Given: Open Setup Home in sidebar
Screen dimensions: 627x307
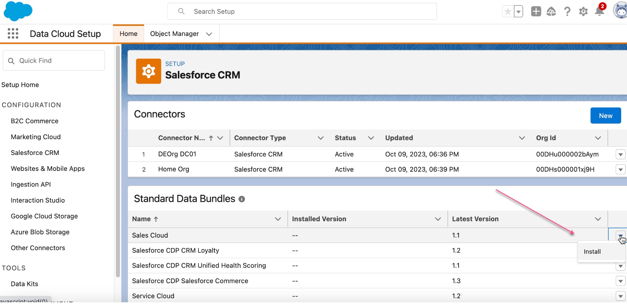Looking at the screenshot, I should pos(20,85).
